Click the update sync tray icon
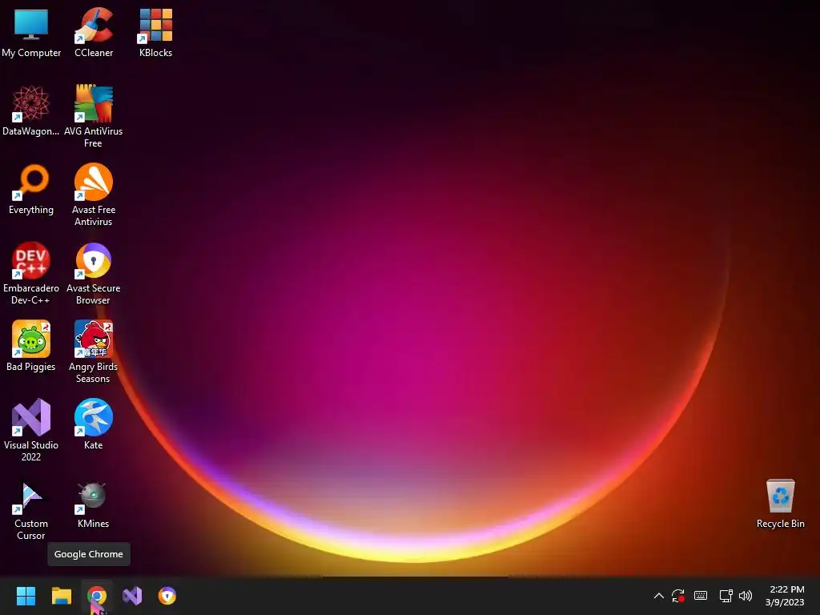The height and width of the screenshot is (615, 820). click(678, 596)
